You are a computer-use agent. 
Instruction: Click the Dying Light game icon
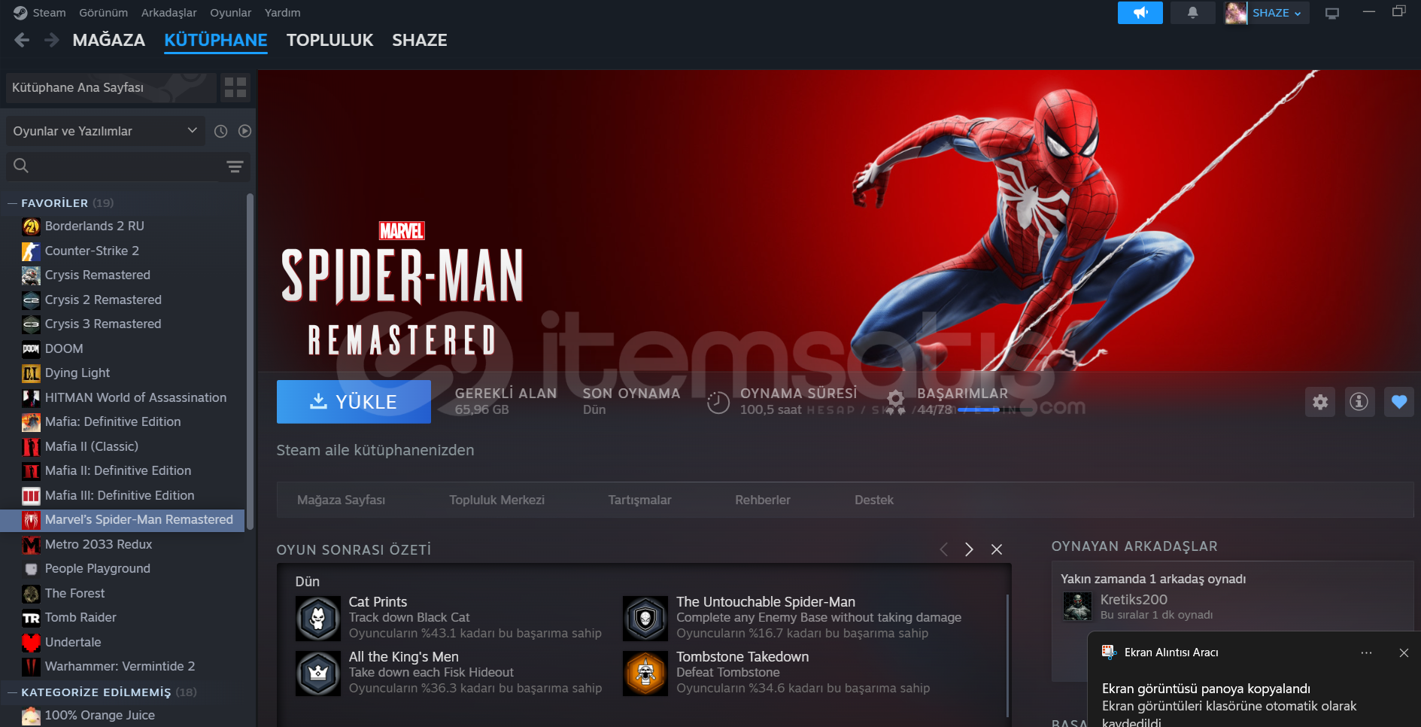click(31, 373)
